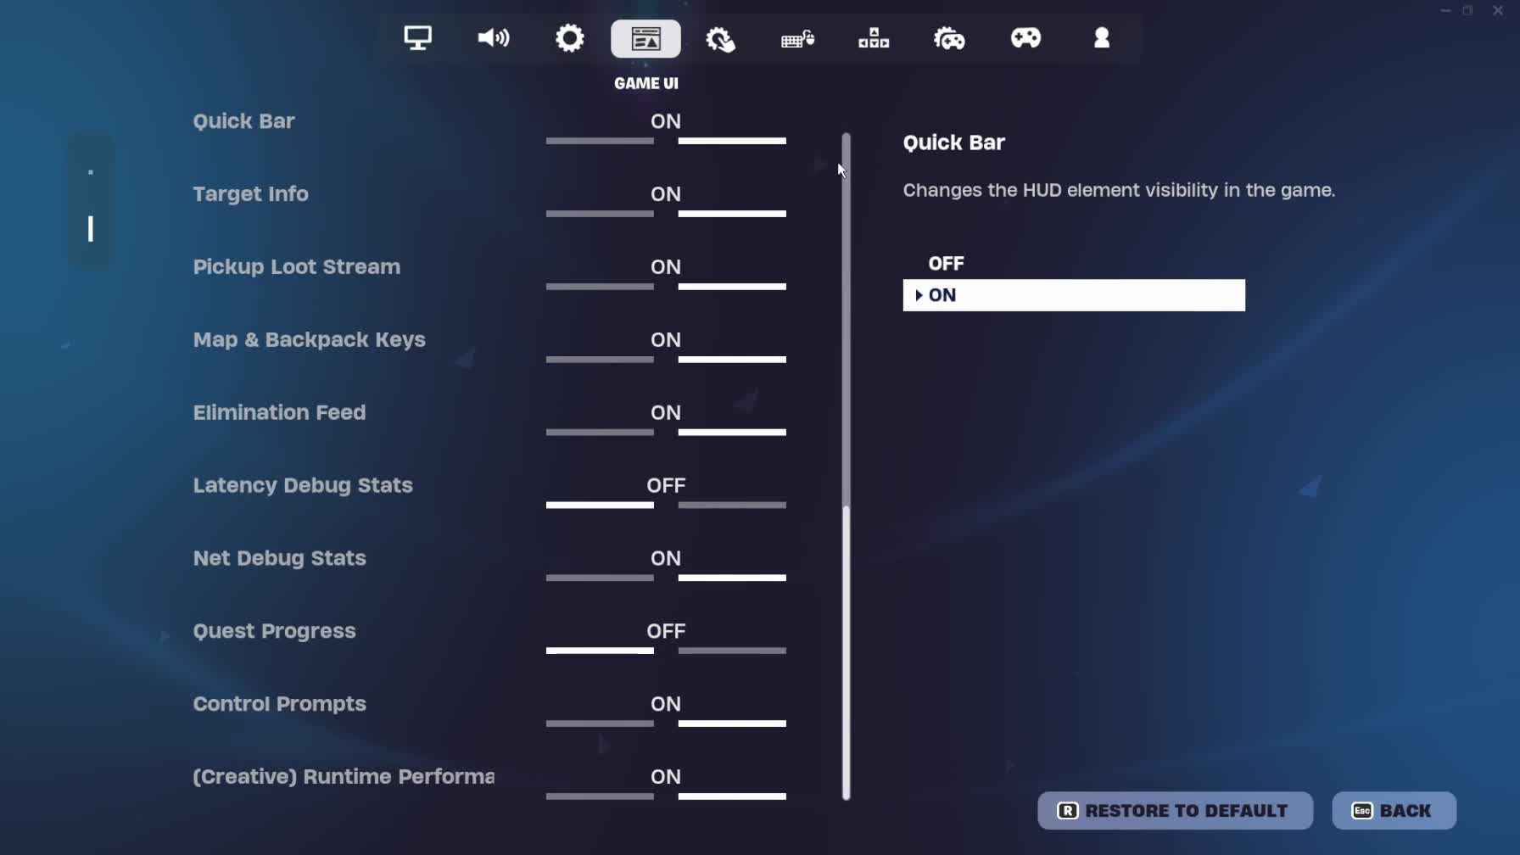This screenshot has height=855, width=1520.
Task: Select the Elimination Feed label
Action: [x=279, y=413]
